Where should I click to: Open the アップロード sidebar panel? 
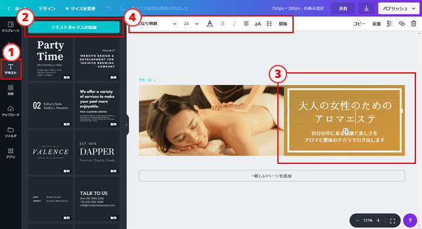pyautogui.click(x=10, y=111)
